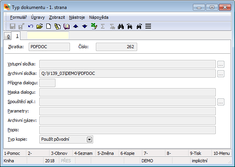The height and width of the screenshot is (167, 235).
Task: Click the 5-Změna function button
Action: (x=107, y=153)
